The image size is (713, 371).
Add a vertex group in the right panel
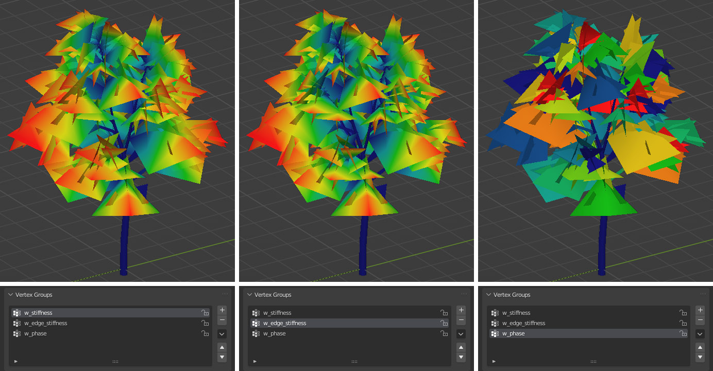(x=700, y=310)
